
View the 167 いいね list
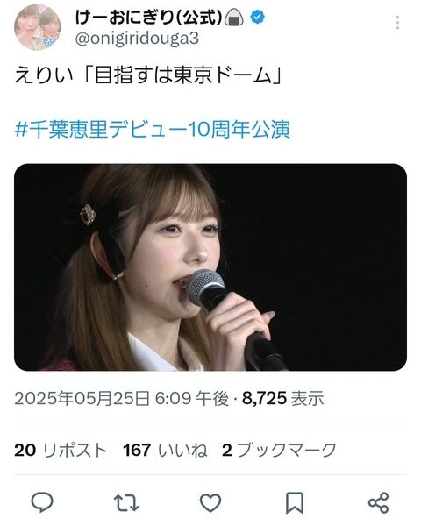[165, 451]
